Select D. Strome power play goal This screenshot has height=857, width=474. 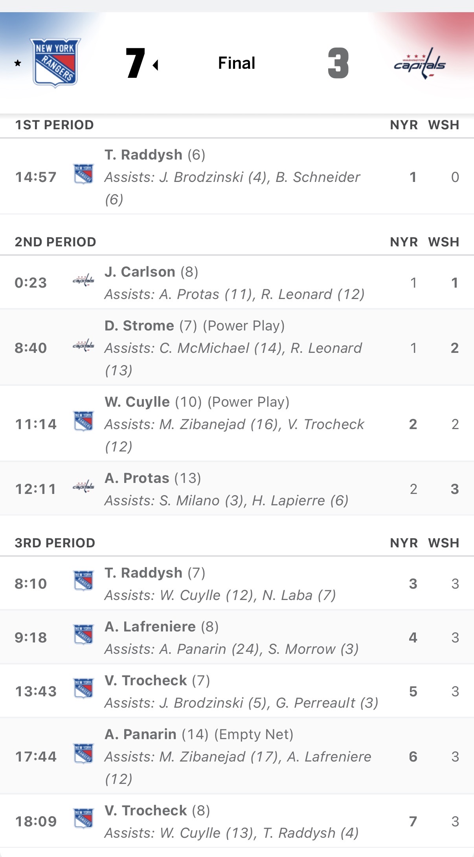tap(139, 326)
